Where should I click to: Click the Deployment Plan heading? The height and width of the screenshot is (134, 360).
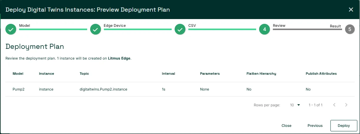coord(35,46)
